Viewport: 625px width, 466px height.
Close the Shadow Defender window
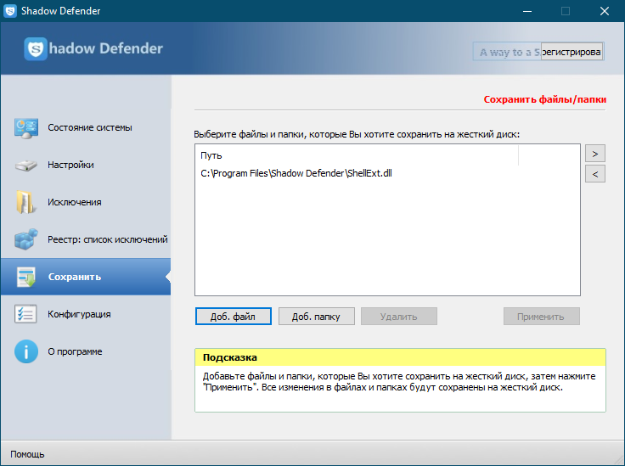click(x=605, y=11)
